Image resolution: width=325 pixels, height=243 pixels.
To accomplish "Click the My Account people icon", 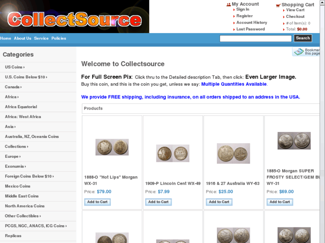I will click(228, 4).
